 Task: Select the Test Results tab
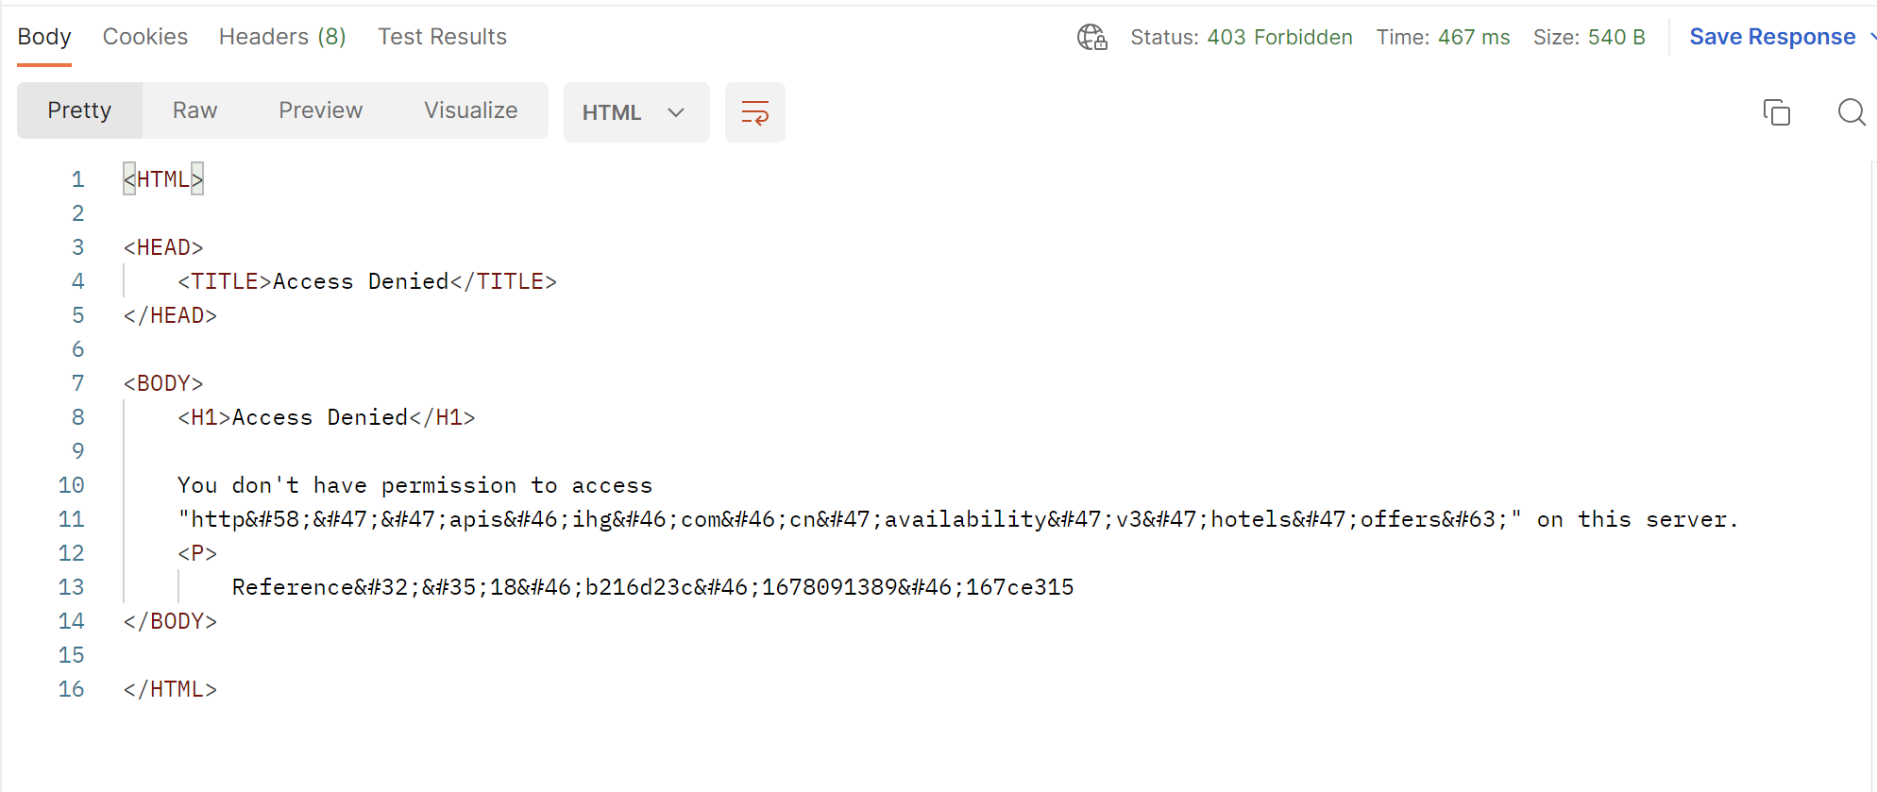pyautogui.click(x=442, y=37)
